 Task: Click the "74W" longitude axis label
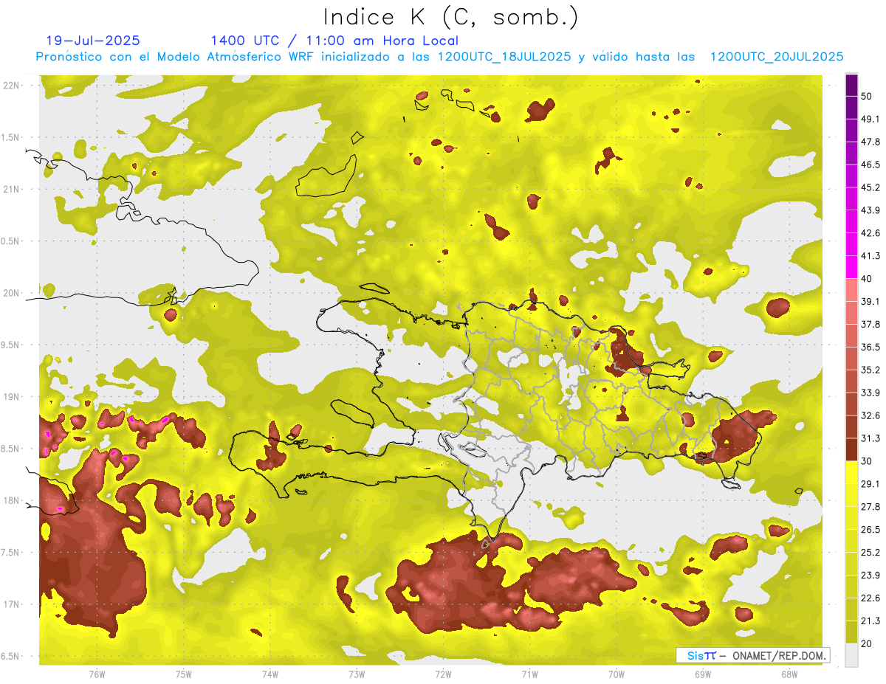point(270,674)
